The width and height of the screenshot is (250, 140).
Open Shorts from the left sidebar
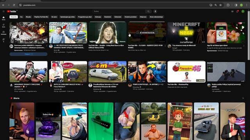click(4, 25)
